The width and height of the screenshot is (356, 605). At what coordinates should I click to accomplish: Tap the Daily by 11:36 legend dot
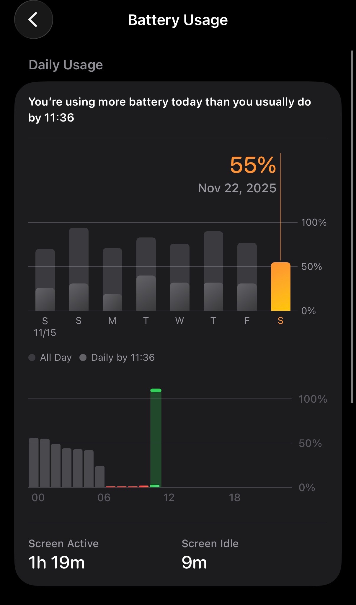click(x=83, y=358)
